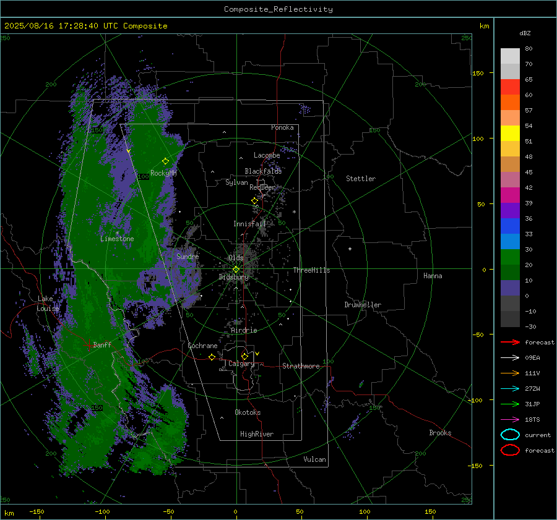
Task: Click the Lacombe city label
Action: (267, 155)
